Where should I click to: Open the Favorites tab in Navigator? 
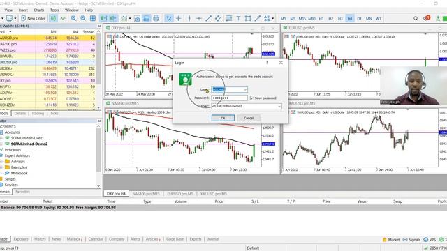22,192
